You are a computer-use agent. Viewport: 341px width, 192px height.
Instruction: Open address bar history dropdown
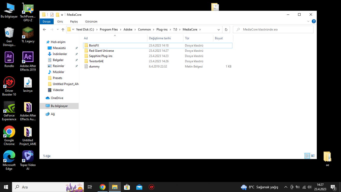point(219,29)
